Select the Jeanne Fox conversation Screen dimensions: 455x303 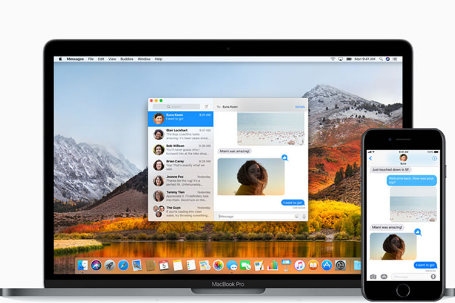point(181,181)
